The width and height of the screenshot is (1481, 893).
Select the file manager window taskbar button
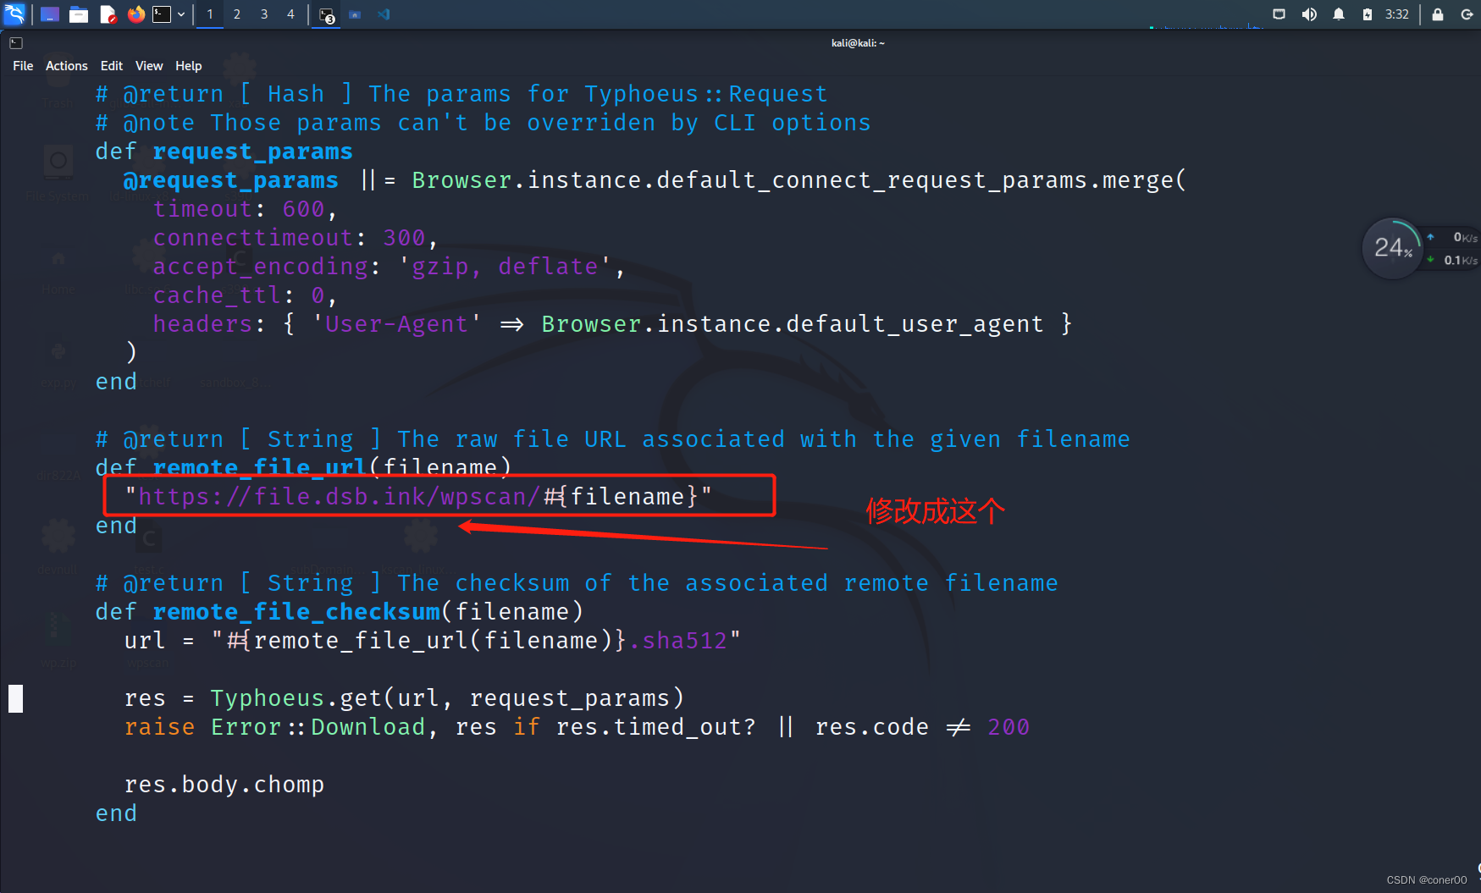pyautogui.click(x=355, y=14)
